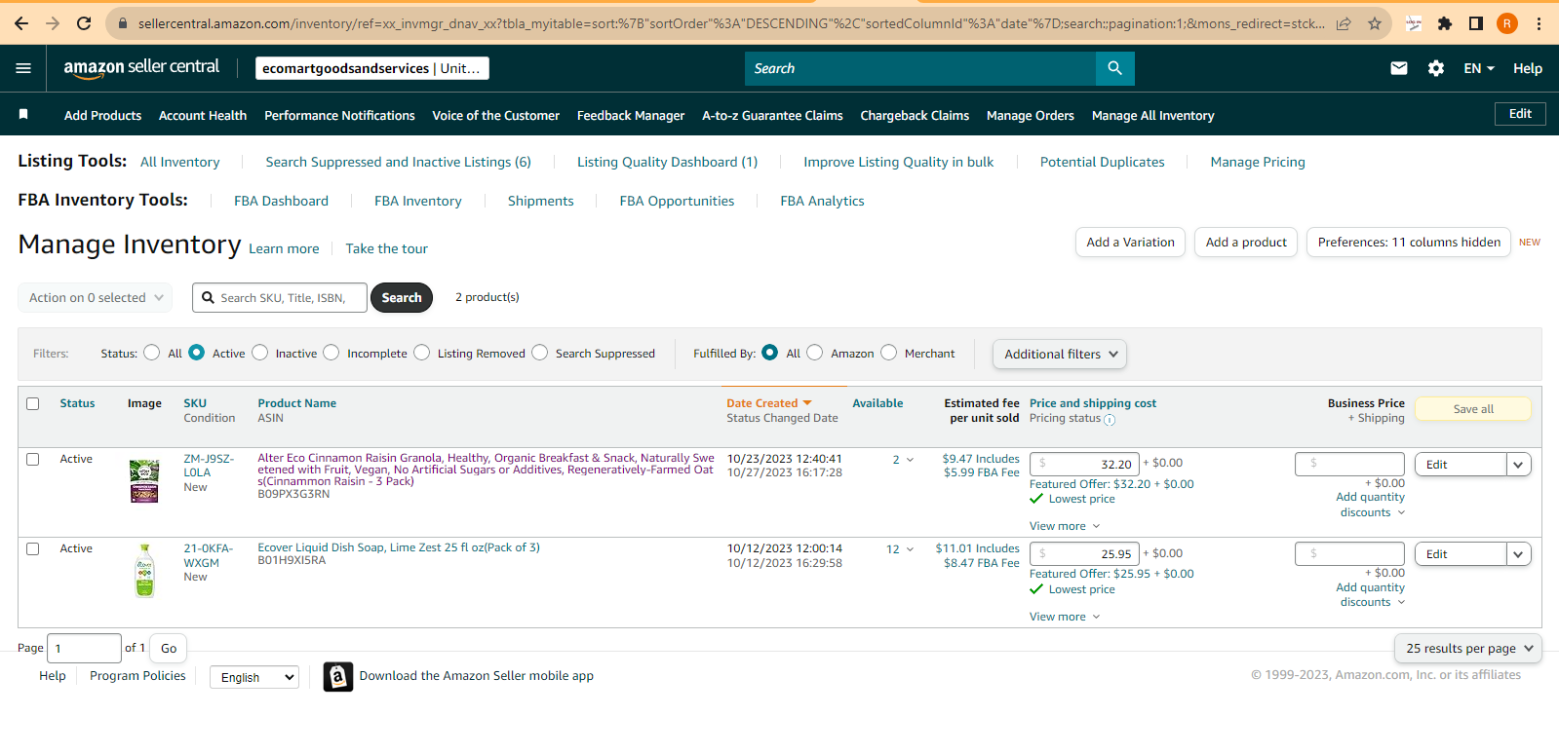The width and height of the screenshot is (1559, 753).
Task: Choose the Incomplete status radio
Action: (x=331, y=353)
